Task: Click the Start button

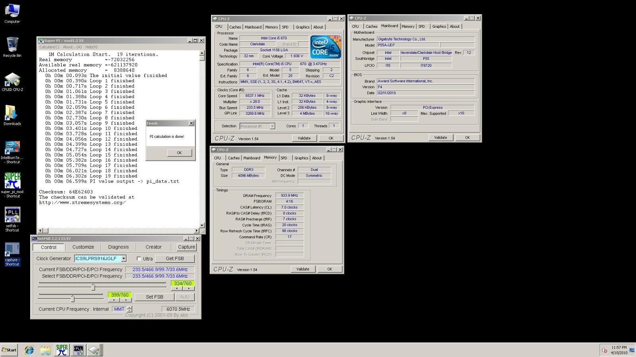Action: click(9, 350)
